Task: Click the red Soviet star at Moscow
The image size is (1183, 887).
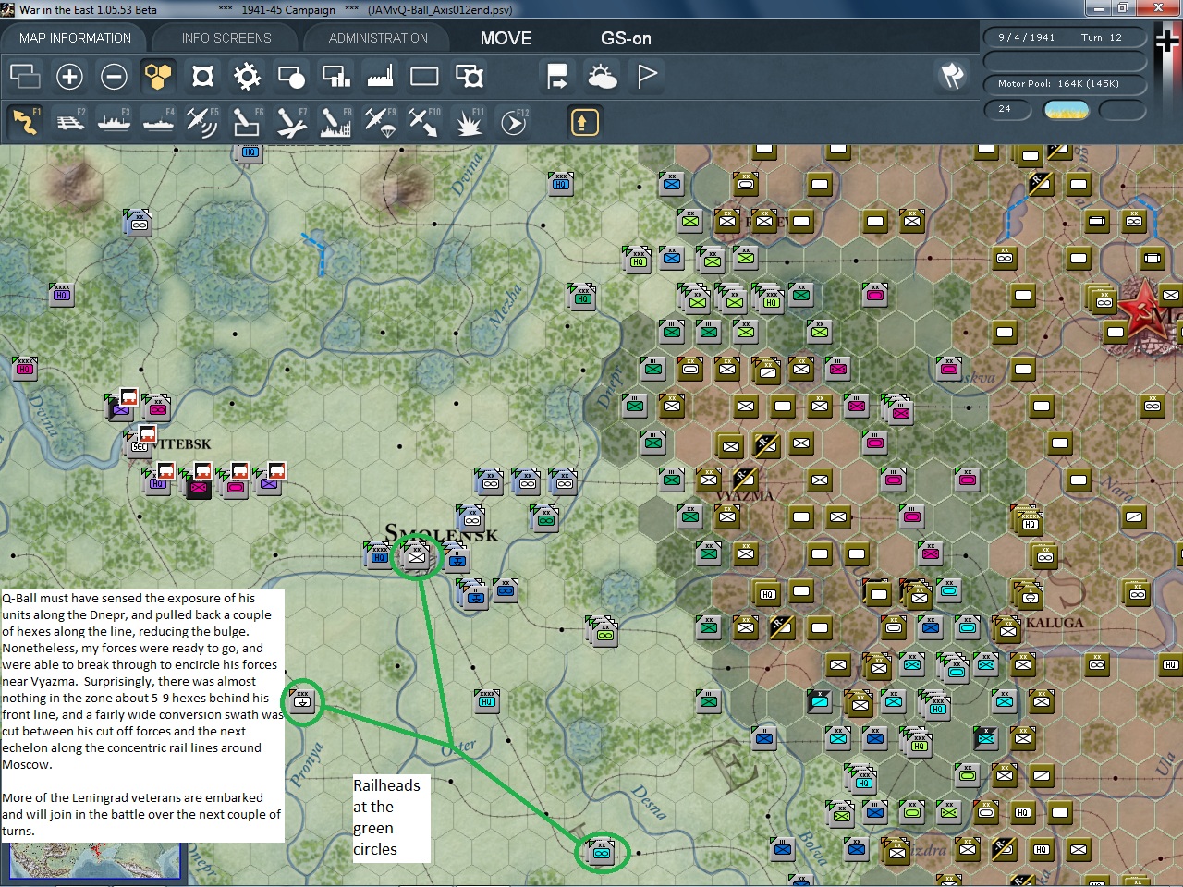Action: click(x=1143, y=308)
